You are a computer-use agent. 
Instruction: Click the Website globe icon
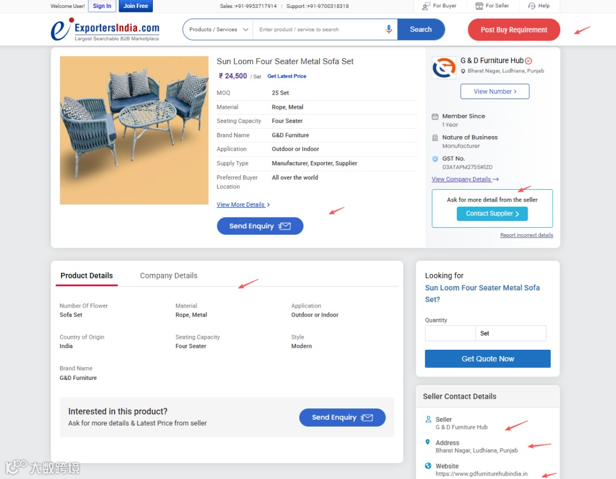point(428,466)
